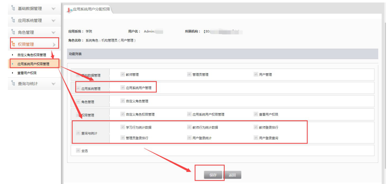Click the 返回 button
Image resolution: width=387 pixels, height=184 pixels.
click(x=232, y=175)
